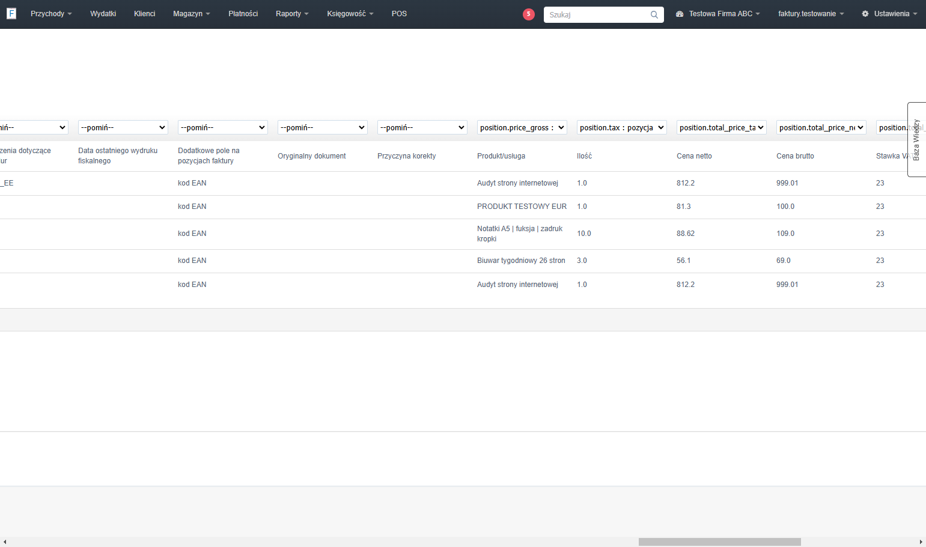Expand the Raporty menu

pos(292,14)
